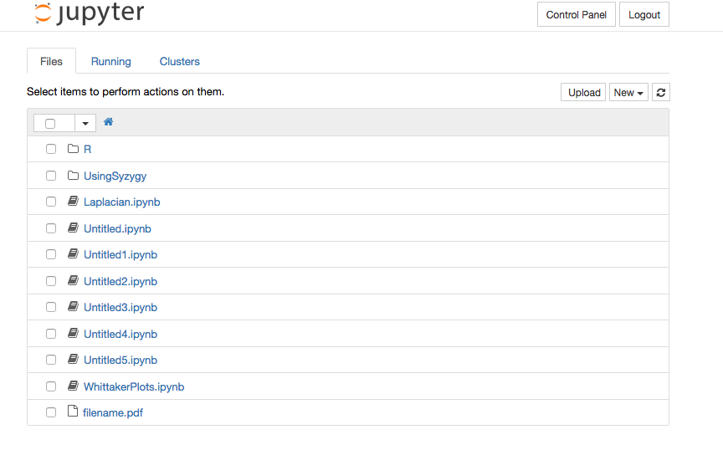
Task: Click the notebook icon next to Laplacian.ipynb
Action: click(73, 202)
